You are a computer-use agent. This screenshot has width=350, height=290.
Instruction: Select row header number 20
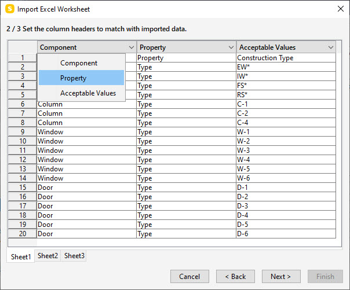(x=23, y=234)
